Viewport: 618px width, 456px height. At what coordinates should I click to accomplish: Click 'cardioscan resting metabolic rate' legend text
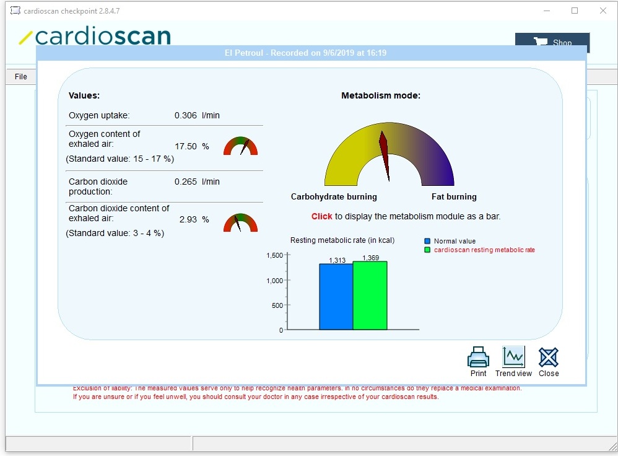coord(484,250)
